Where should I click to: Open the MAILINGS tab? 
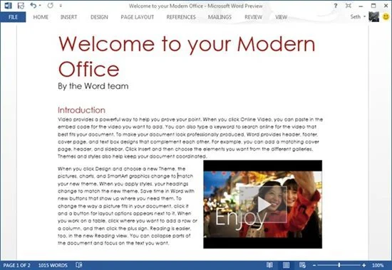[220, 17]
